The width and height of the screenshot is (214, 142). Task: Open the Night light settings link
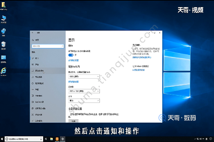73,60
